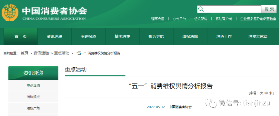Click 重点活动 in the breadcrumb path
This screenshot has height=116, width=279.
[62, 53]
